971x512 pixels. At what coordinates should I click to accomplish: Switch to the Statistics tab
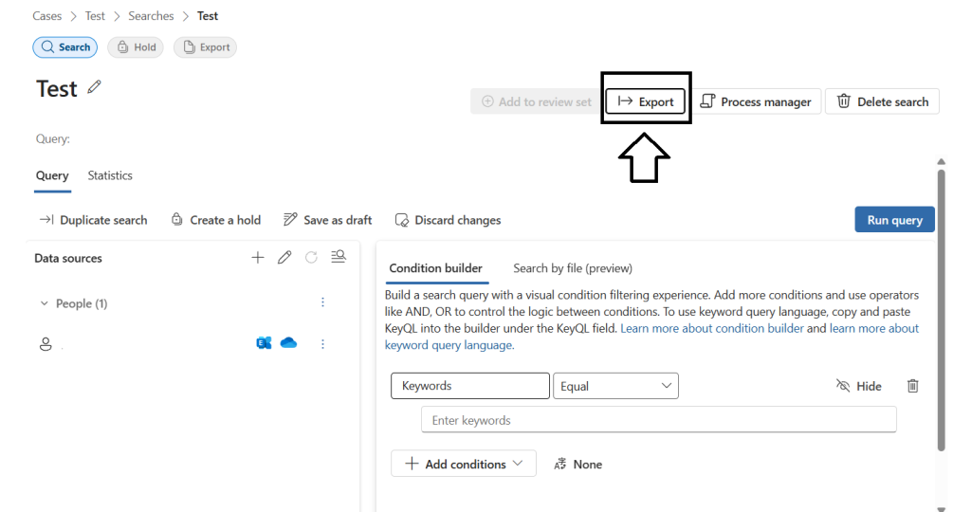point(110,175)
